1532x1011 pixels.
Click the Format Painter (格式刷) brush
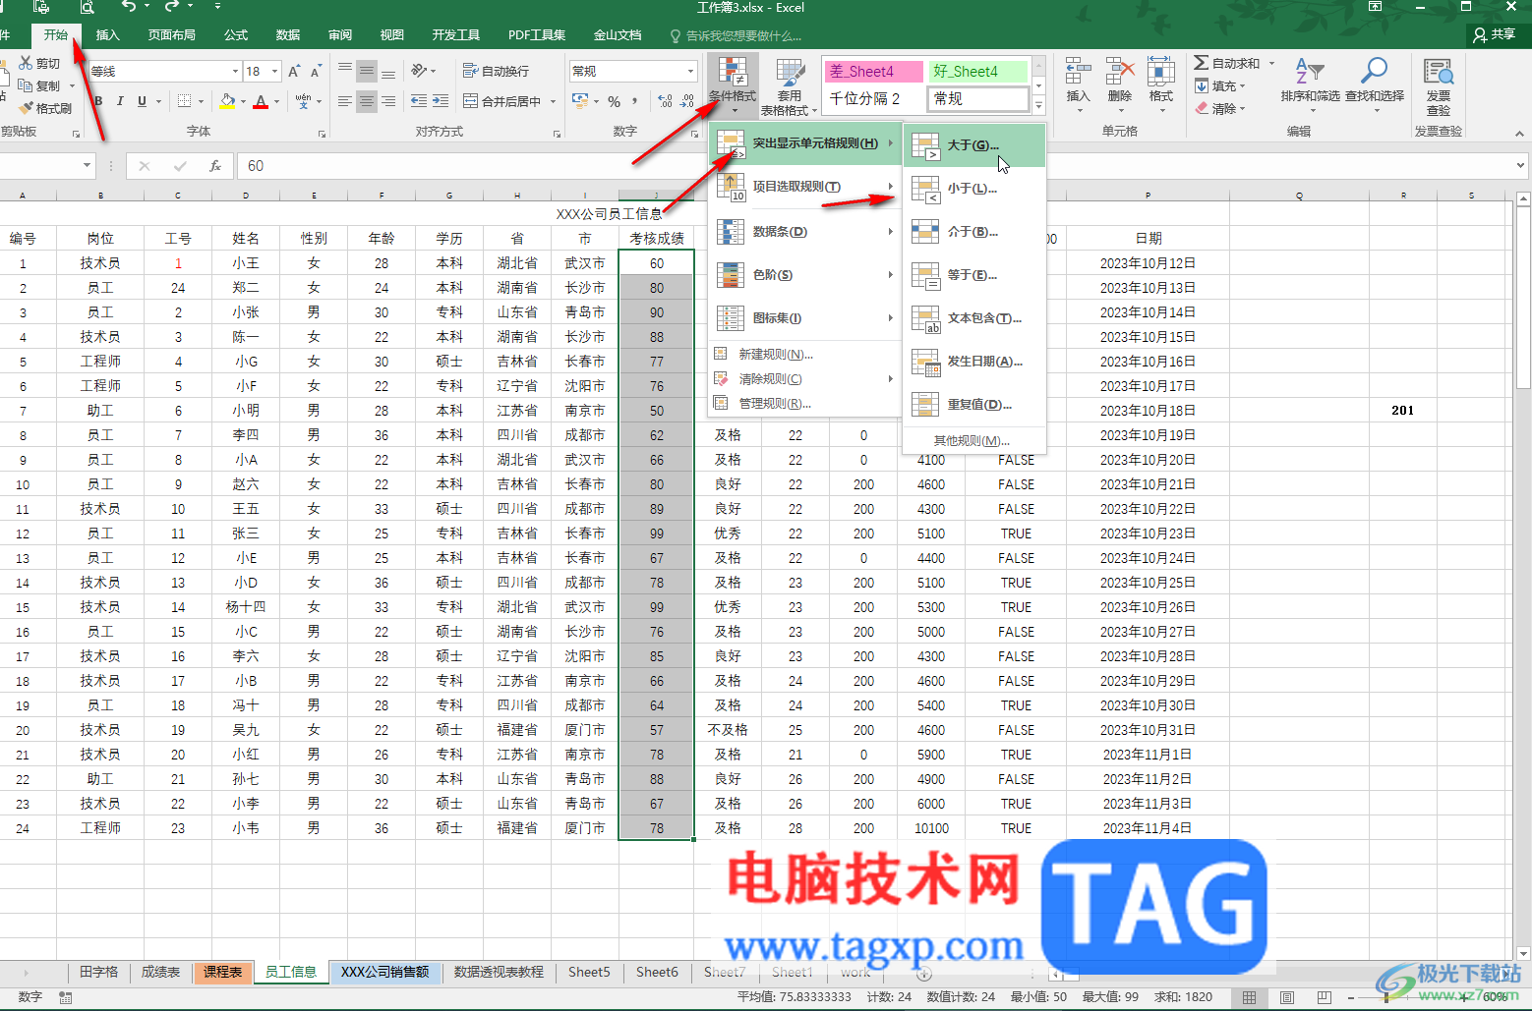(x=27, y=108)
